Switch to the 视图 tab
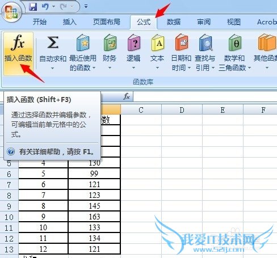277x258 pixels. coord(234,22)
